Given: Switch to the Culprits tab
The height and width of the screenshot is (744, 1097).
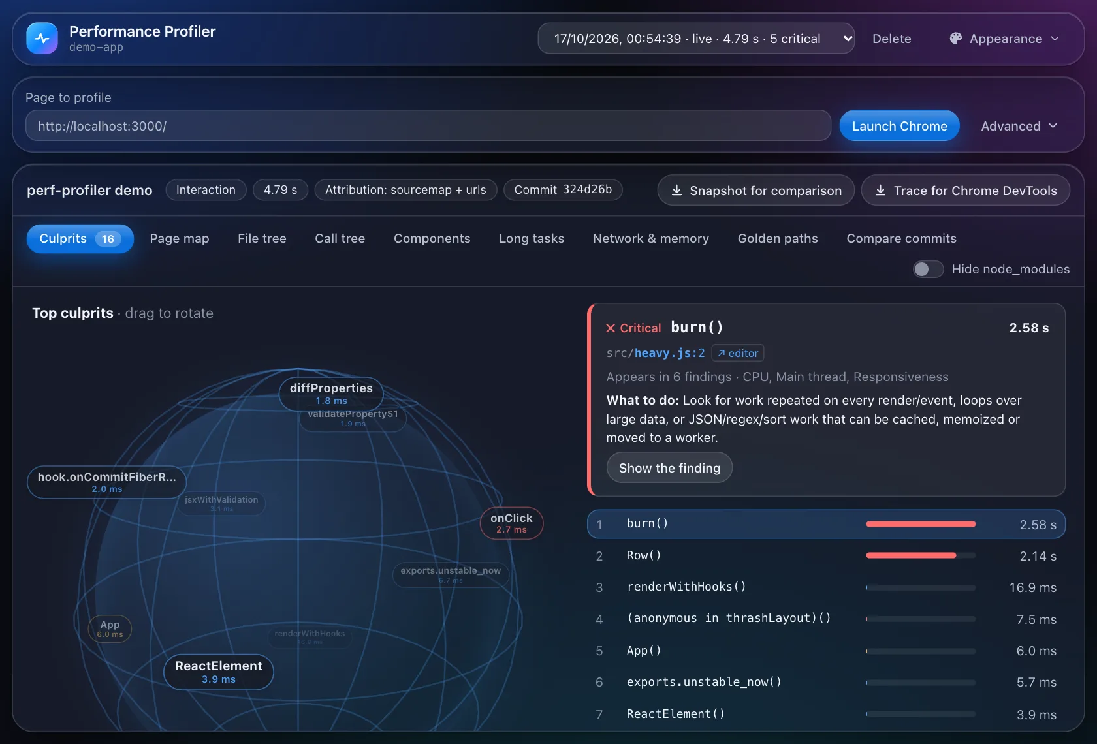Looking at the screenshot, I should 80,239.
